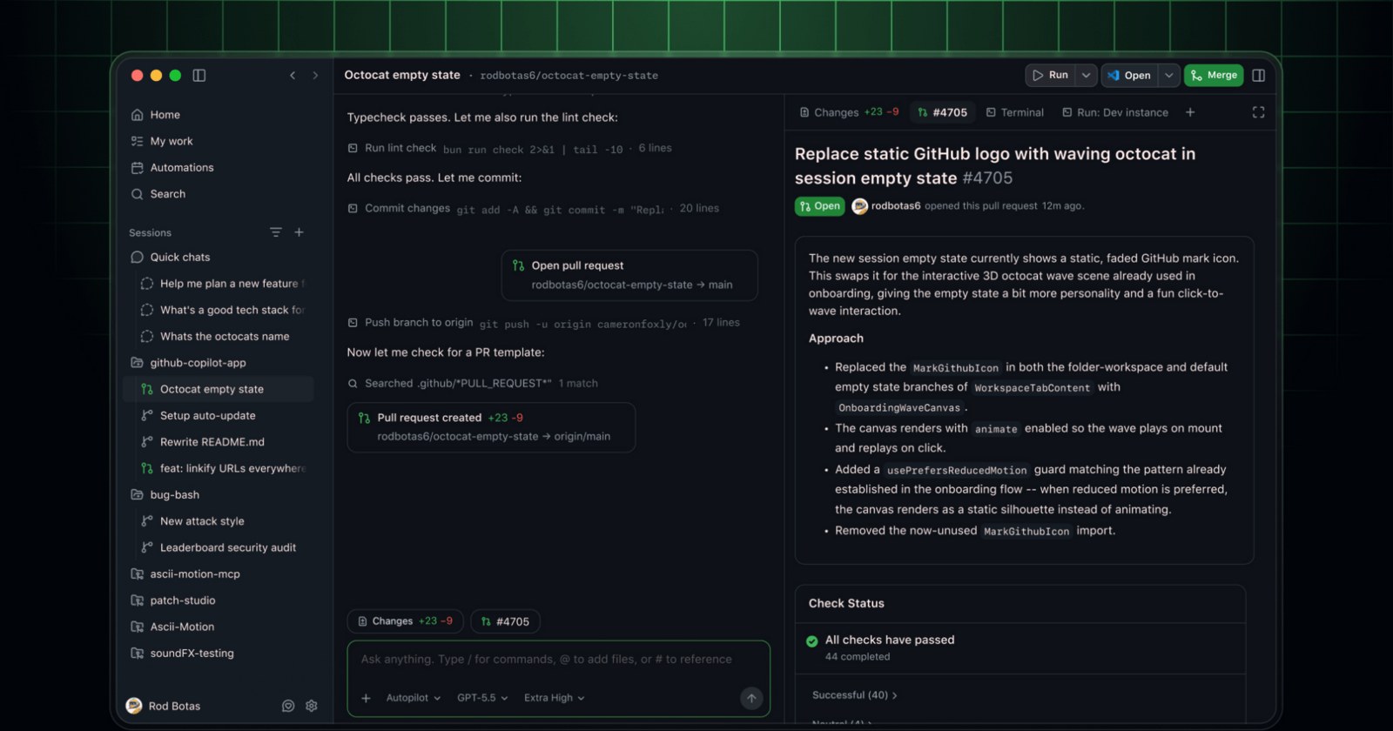The width and height of the screenshot is (1393, 731).
Task: Click the green Merge button
Action: point(1214,76)
